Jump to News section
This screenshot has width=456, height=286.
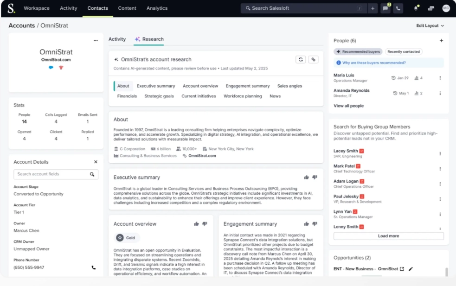coord(275,96)
